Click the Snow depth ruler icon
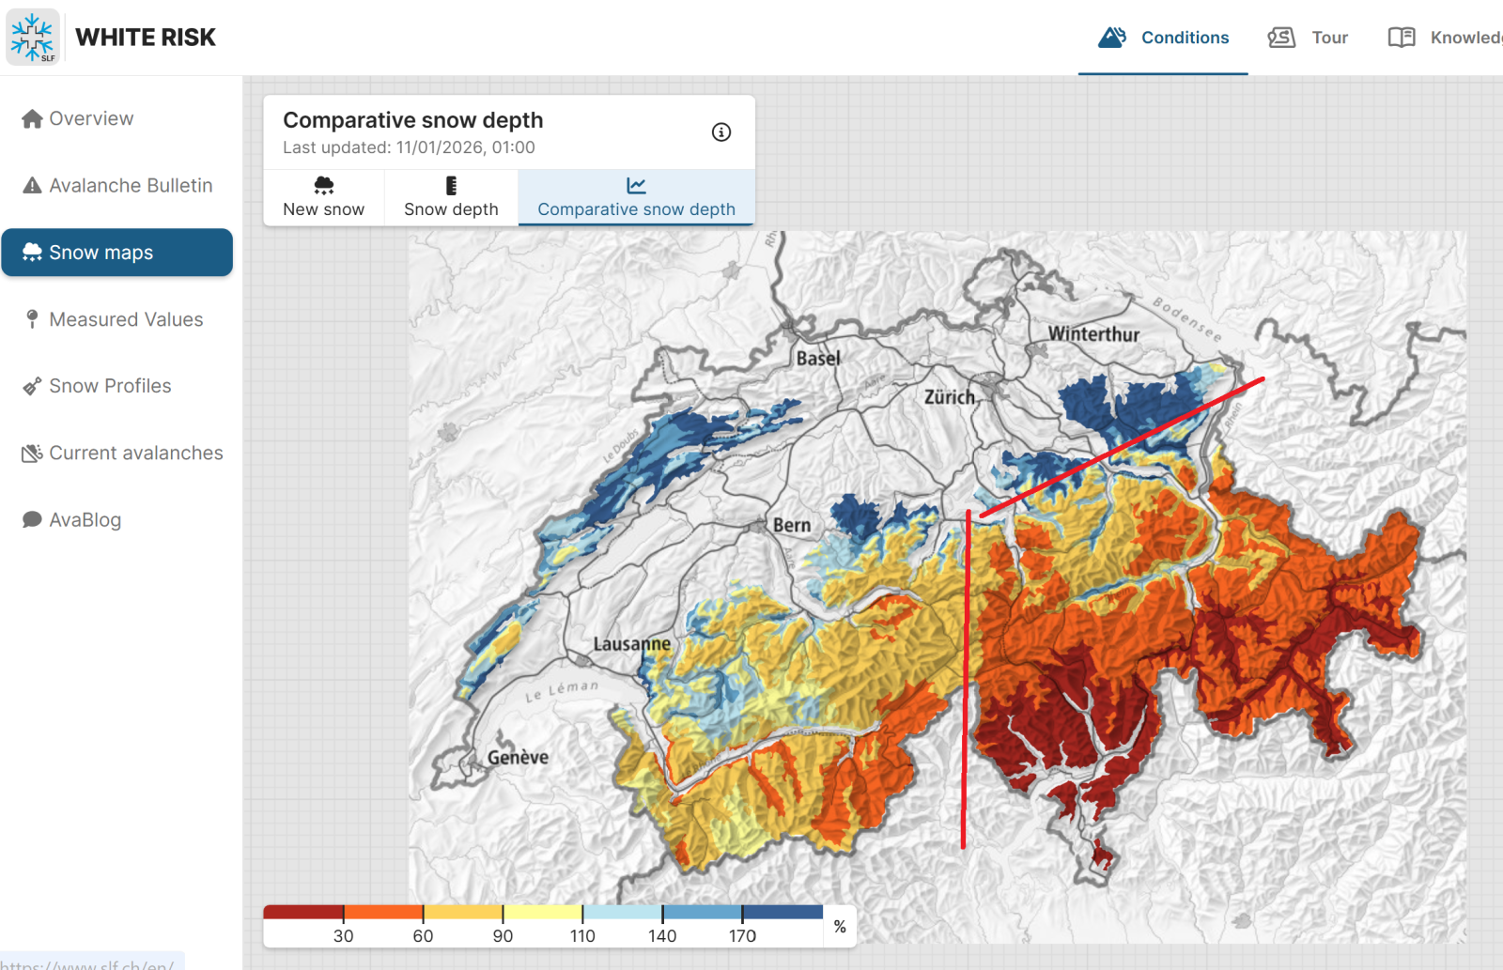Viewport: 1503px width, 970px height. [451, 185]
